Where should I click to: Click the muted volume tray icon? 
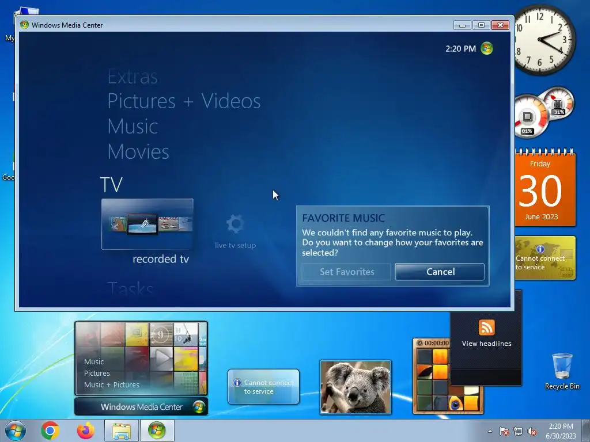pos(532,431)
